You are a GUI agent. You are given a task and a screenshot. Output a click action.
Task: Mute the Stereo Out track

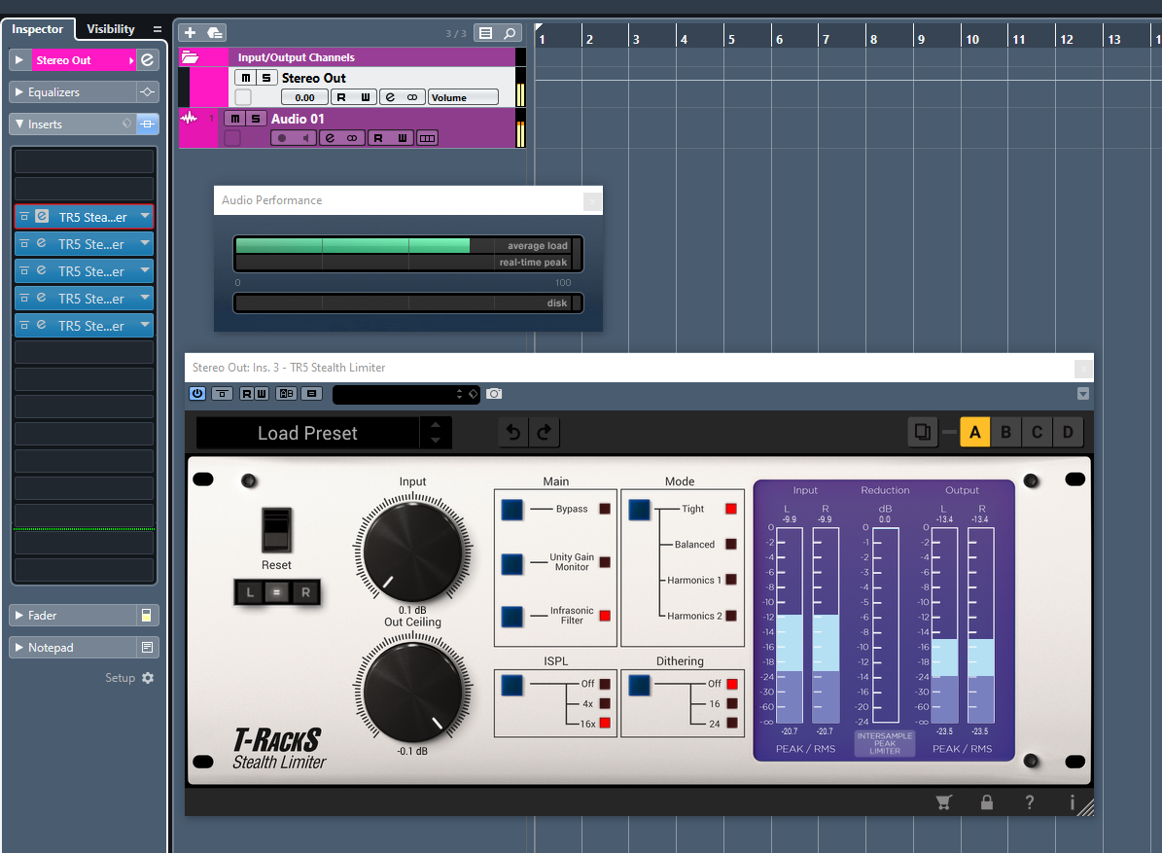tap(246, 78)
